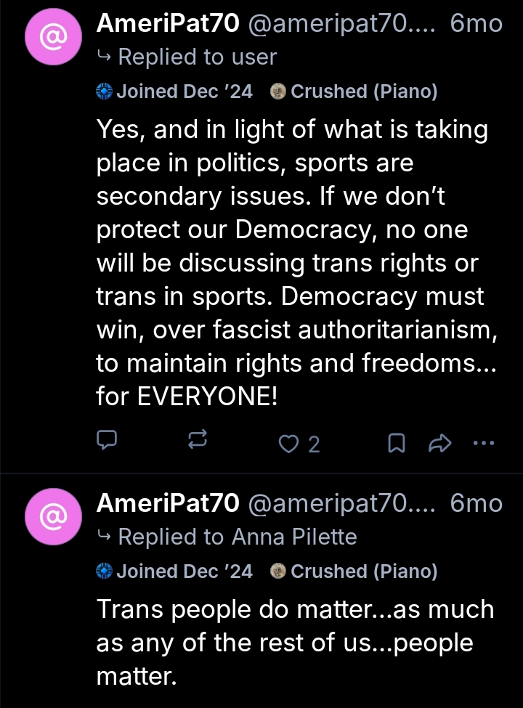Click the second post's 6mo timestamp
The height and width of the screenshot is (708, 523).
point(476,503)
